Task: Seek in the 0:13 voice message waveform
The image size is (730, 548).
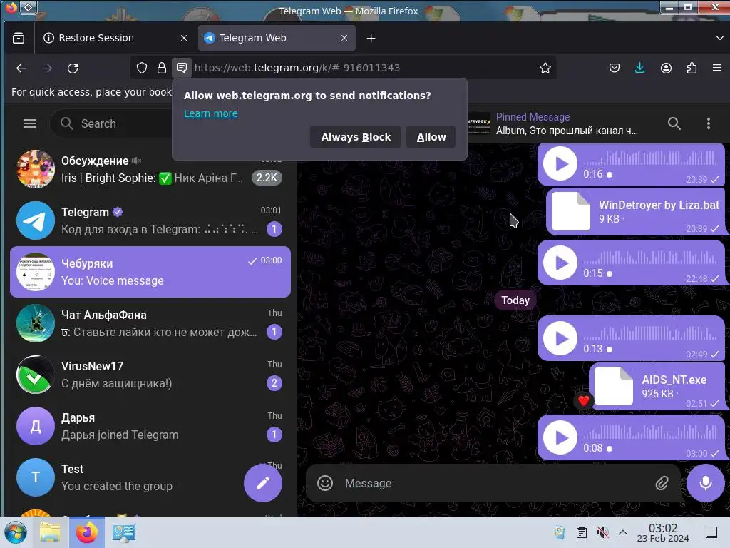Action: pos(650,333)
